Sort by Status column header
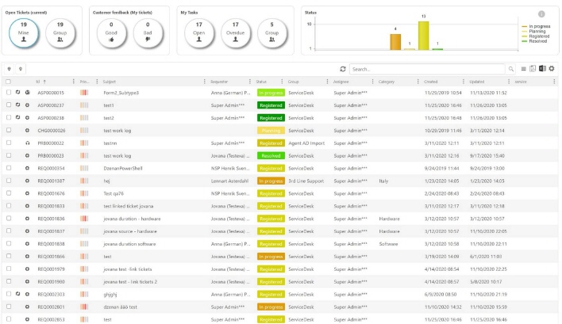 pyautogui.click(x=261, y=82)
